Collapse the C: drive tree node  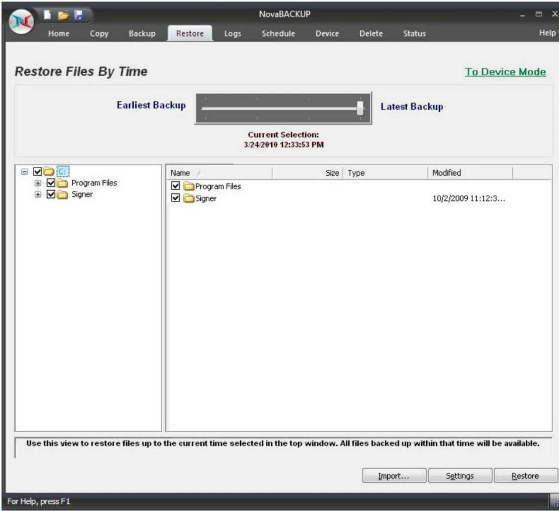pos(24,172)
